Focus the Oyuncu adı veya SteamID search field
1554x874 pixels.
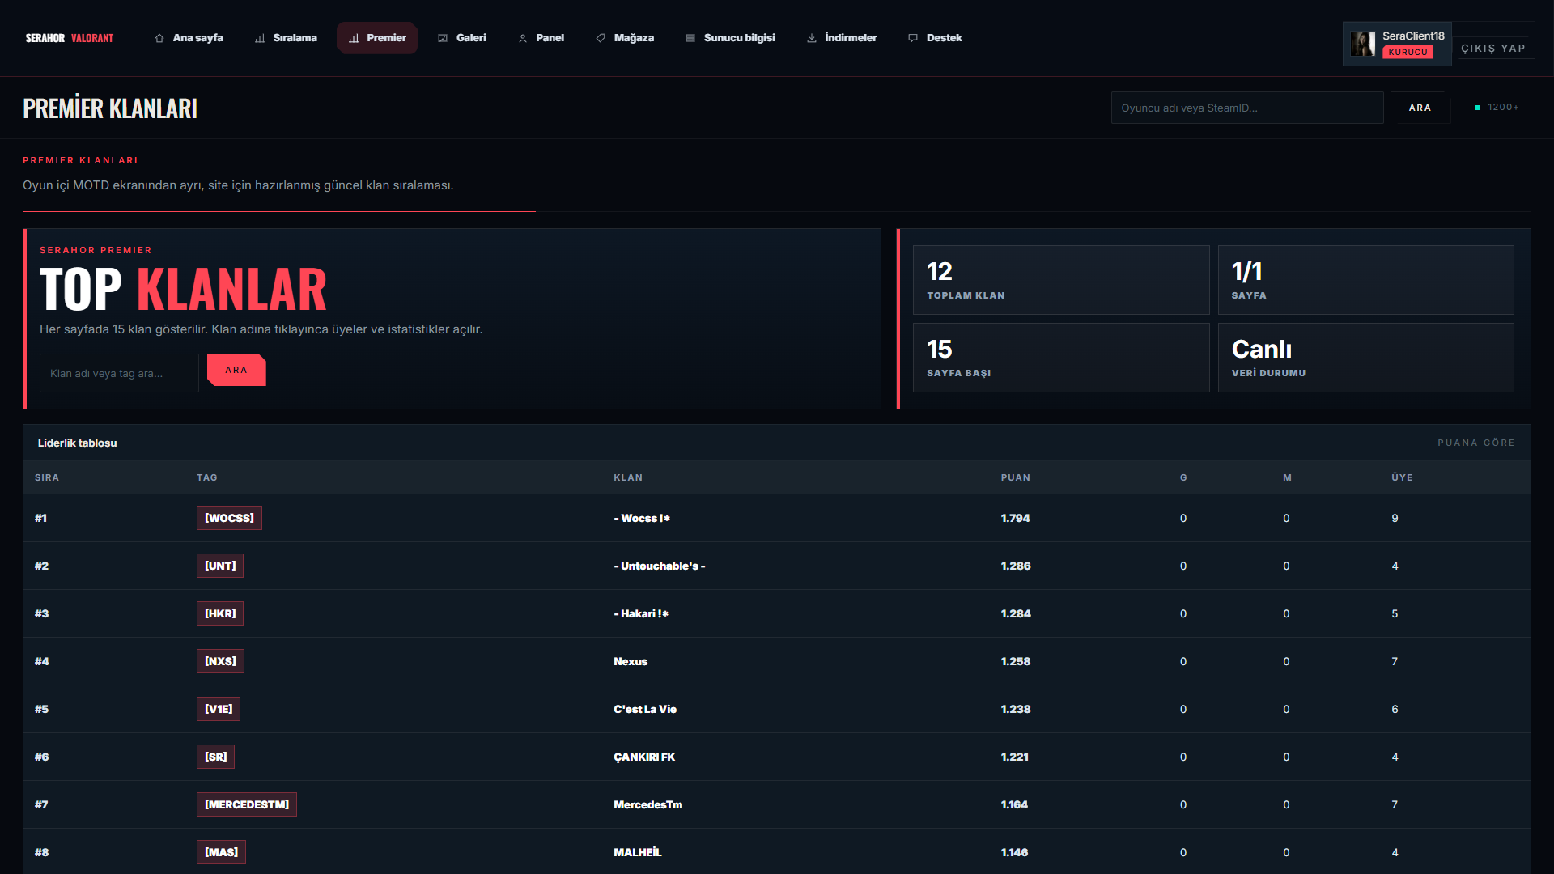[1246, 108]
